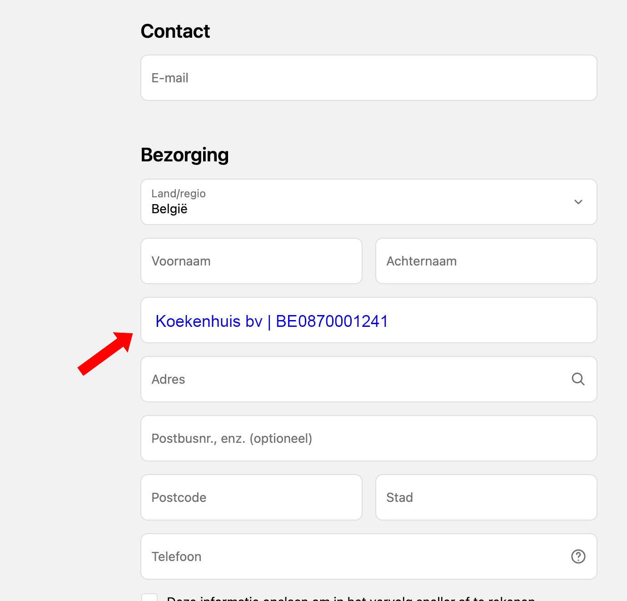Tick the save information checkbox
The height and width of the screenshot is (601, 627).
point(149,598)
